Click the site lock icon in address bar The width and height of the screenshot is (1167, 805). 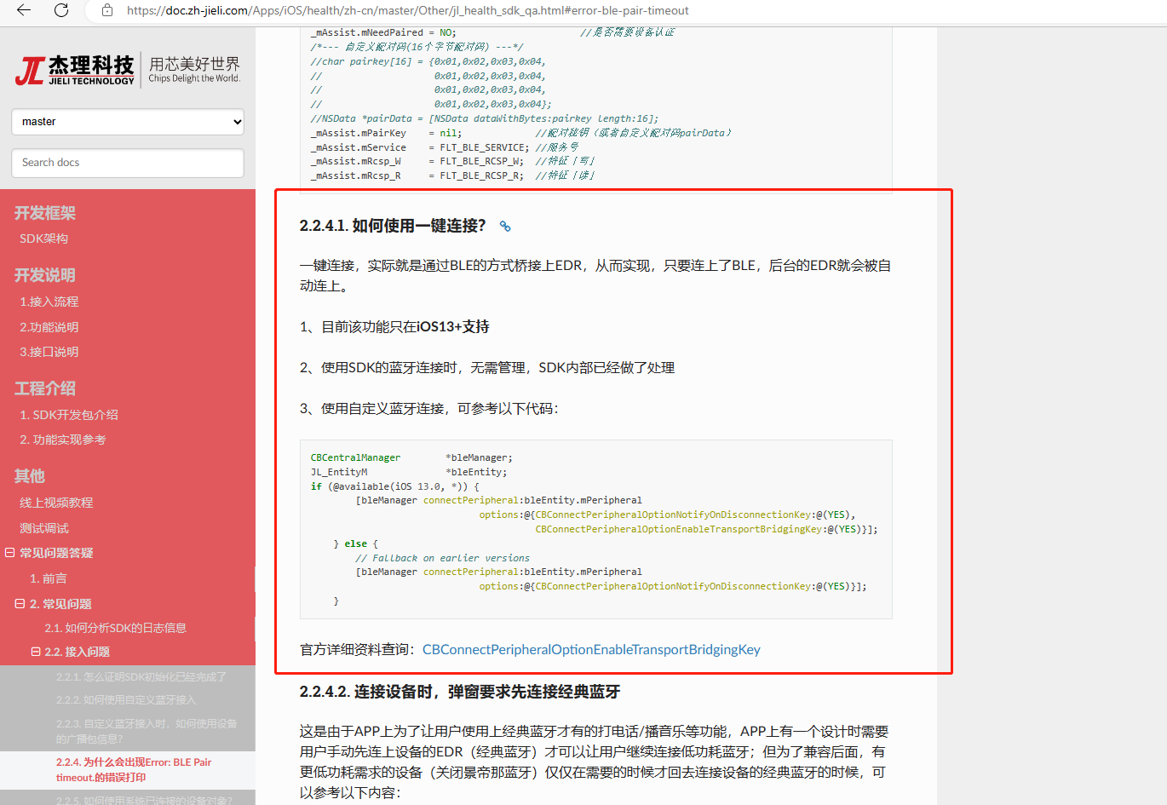(x=107, y=10)
